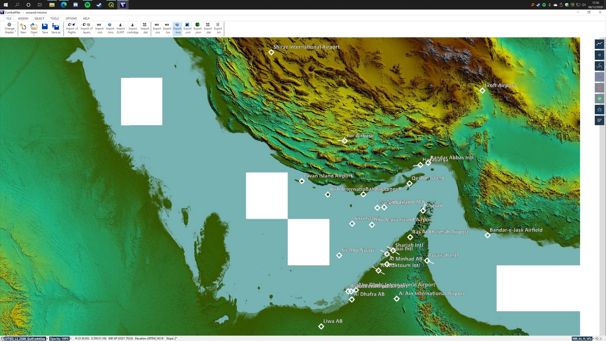Open the MISSION ribbon tab
Screen dimensions: 606x341
(23, 19)
